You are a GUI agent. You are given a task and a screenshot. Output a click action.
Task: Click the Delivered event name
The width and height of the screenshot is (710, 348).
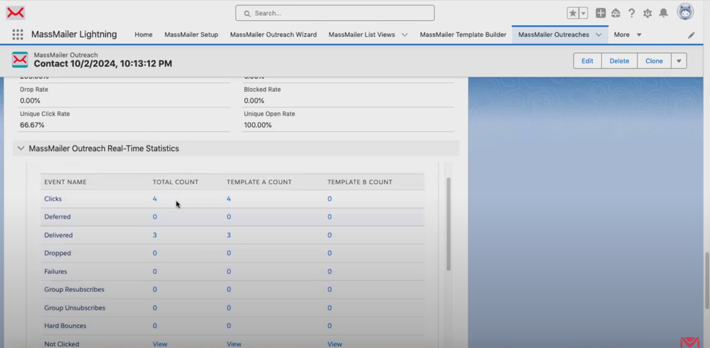(x=58, y=235)
